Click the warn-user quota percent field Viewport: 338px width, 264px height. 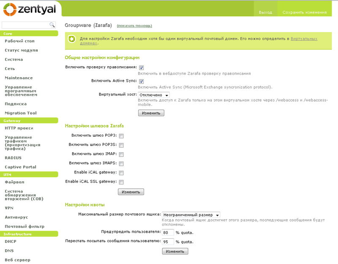click(x=168, y=232)
